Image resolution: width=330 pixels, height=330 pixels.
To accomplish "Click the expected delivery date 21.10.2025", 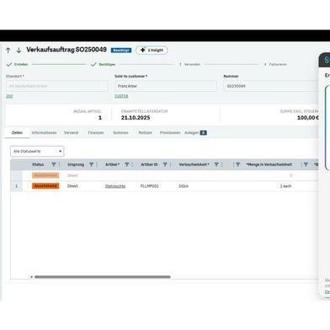I will click(136, 118).
